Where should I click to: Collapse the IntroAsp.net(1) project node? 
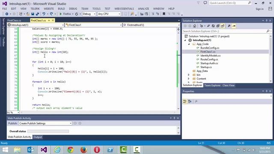click(185, 40)
